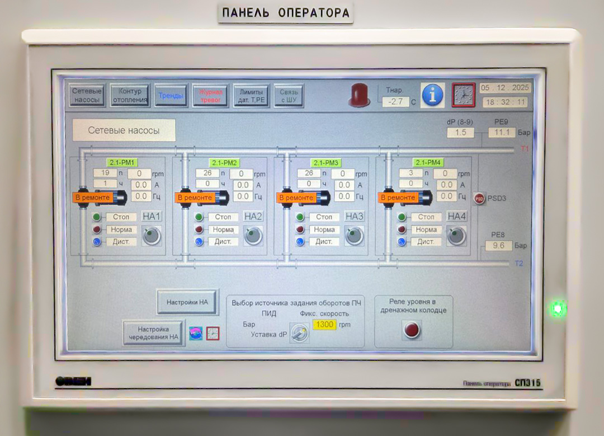The height and width of the screenshot is (436, 604).
Task: Click the drainage well level relay lamp
Action: tap(412, 330)
